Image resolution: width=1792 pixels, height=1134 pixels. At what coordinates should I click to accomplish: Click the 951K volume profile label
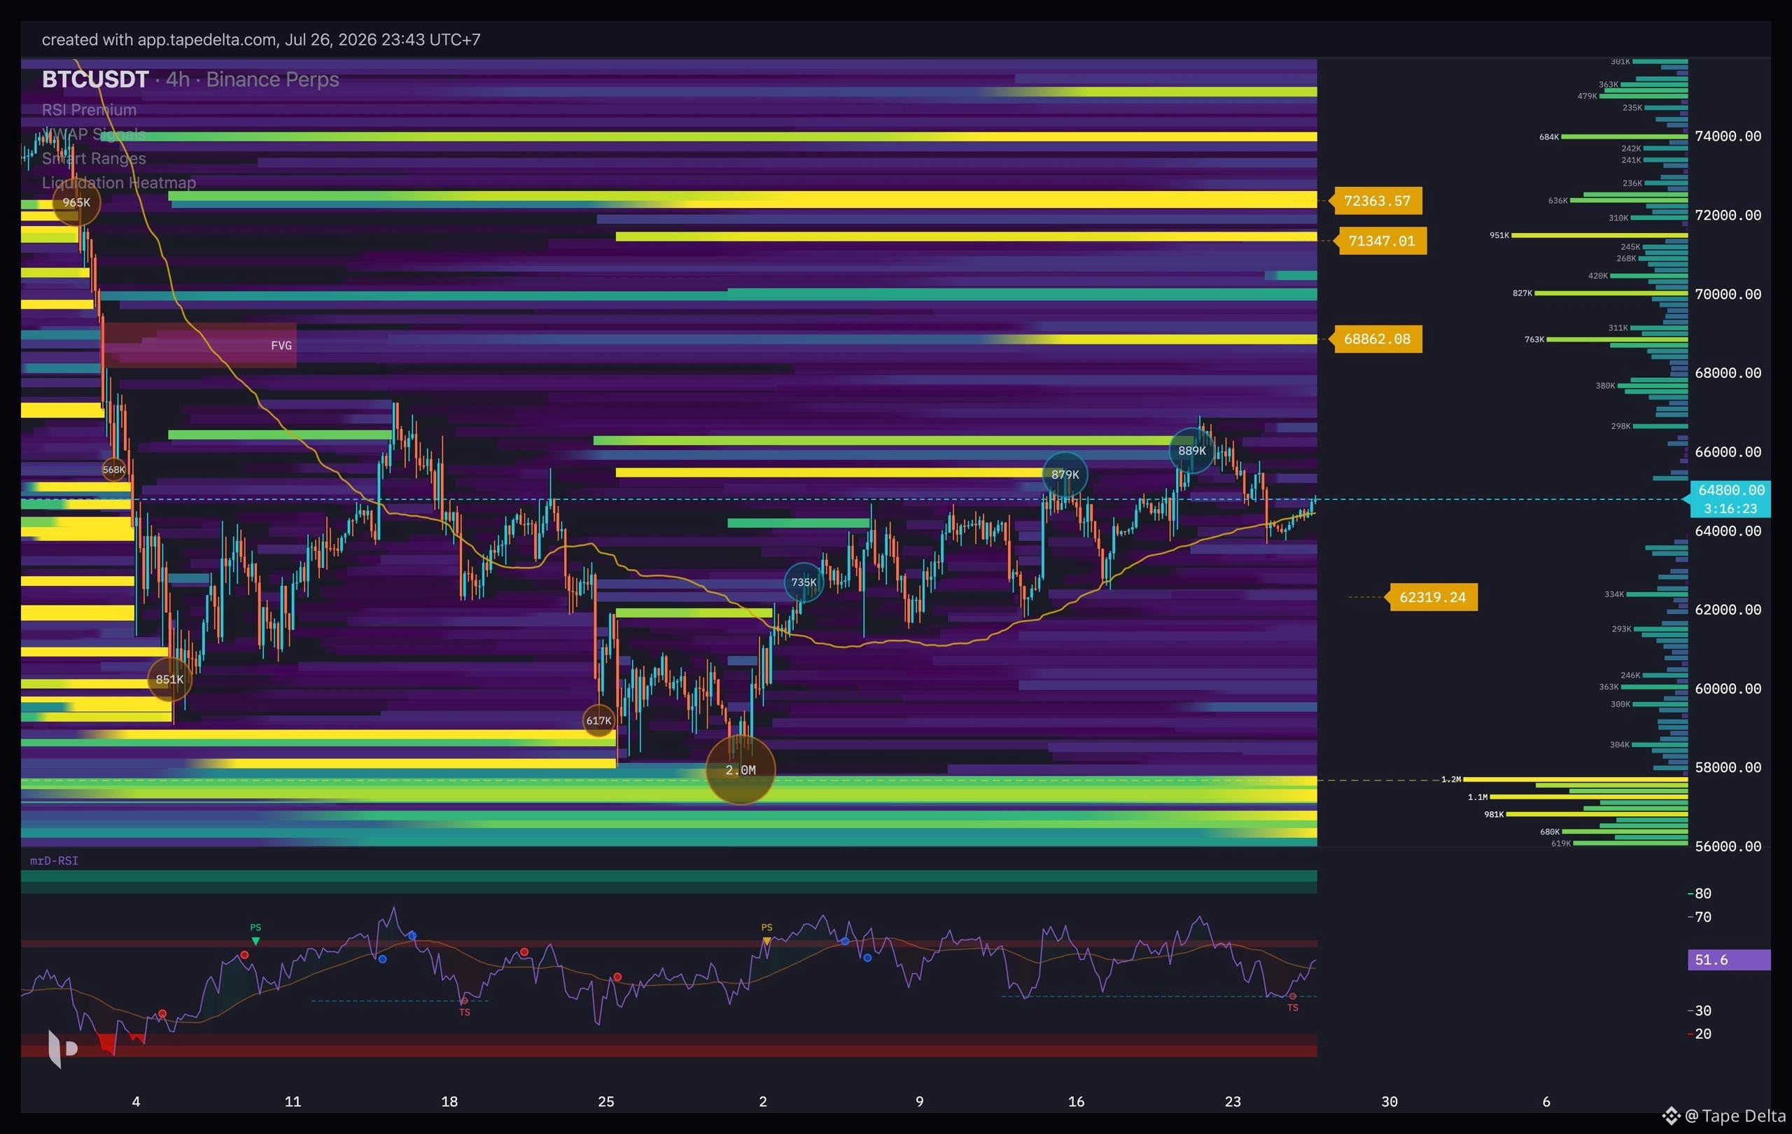(1499, 235)
